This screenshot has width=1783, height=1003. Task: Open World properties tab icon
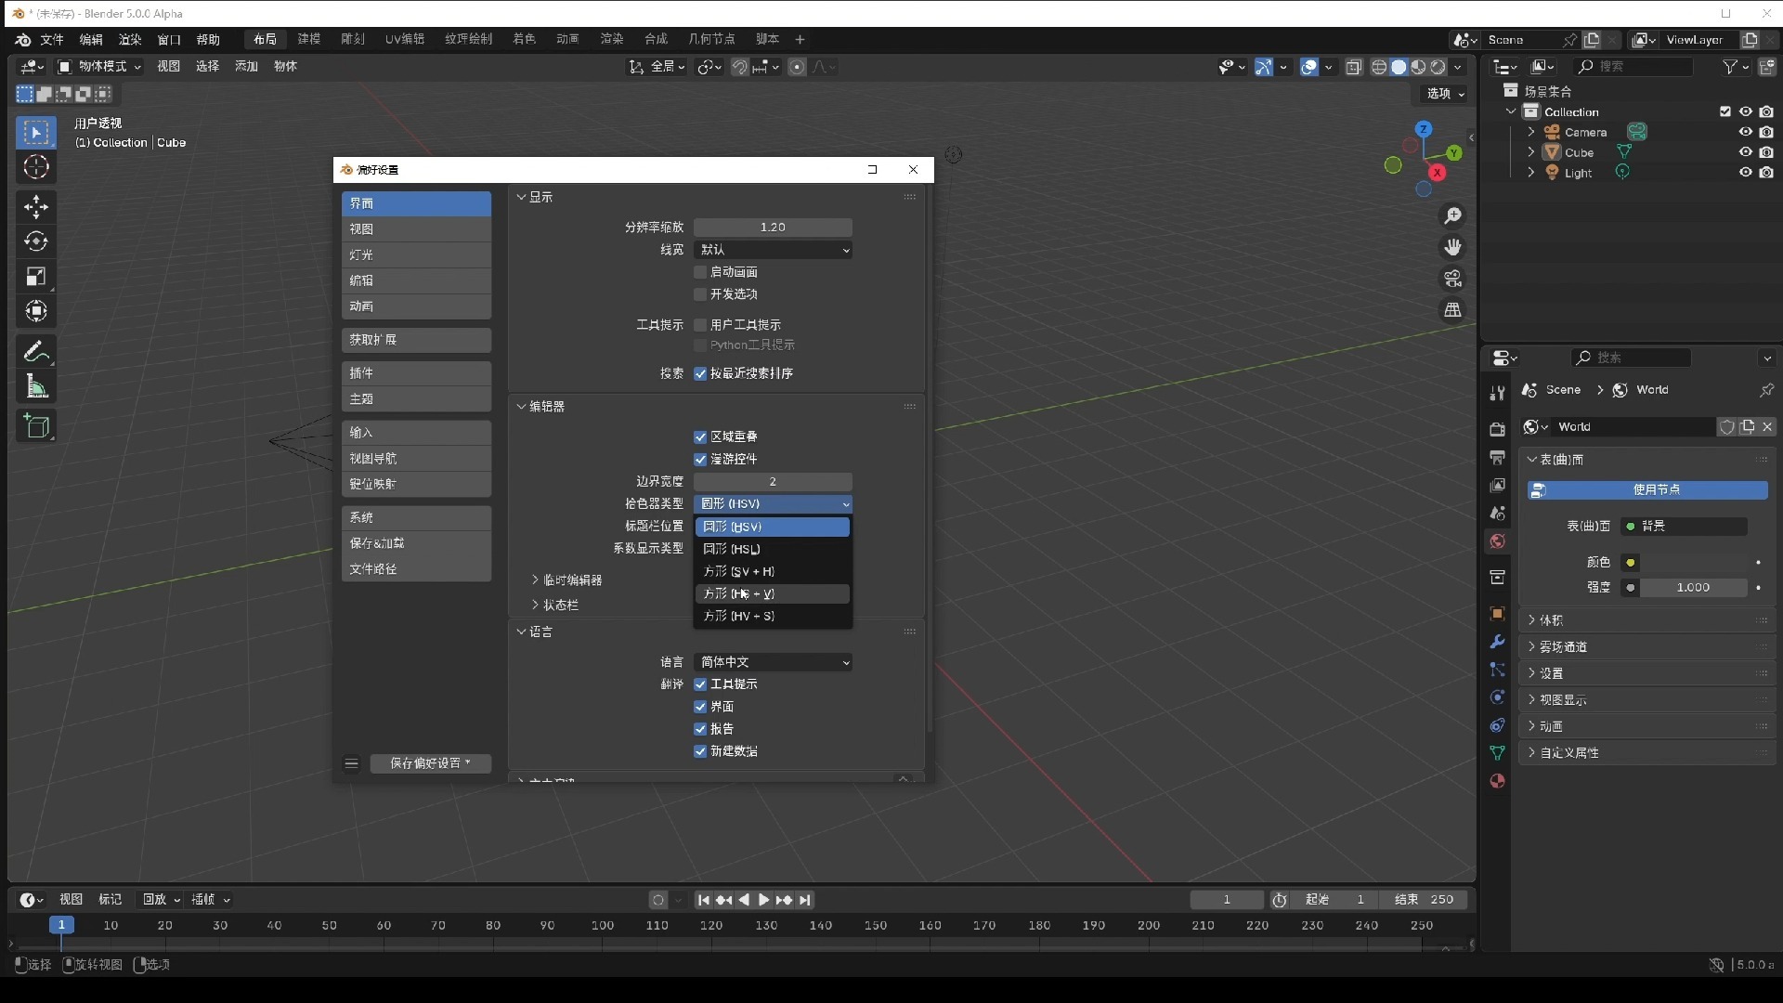coord(1497,541)
